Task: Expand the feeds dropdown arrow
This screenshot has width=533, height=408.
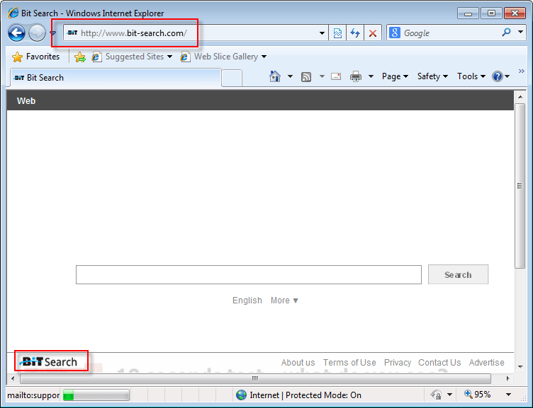Action: pyautogui.click(x=322, y=76)
